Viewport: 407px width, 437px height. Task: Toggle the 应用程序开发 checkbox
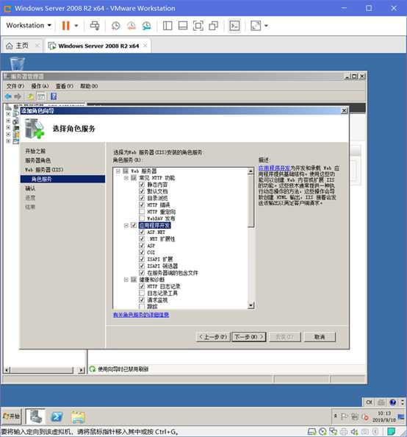134,225
